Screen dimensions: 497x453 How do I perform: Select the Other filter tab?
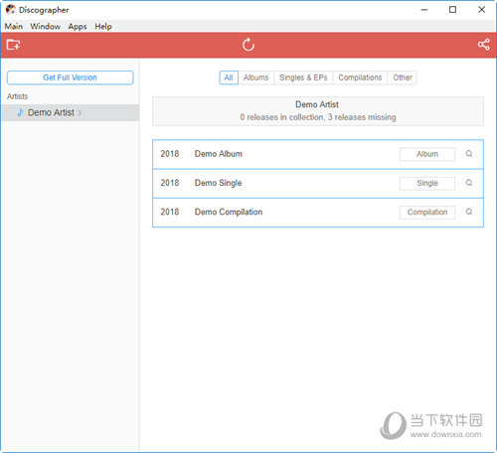click(403, 77)
